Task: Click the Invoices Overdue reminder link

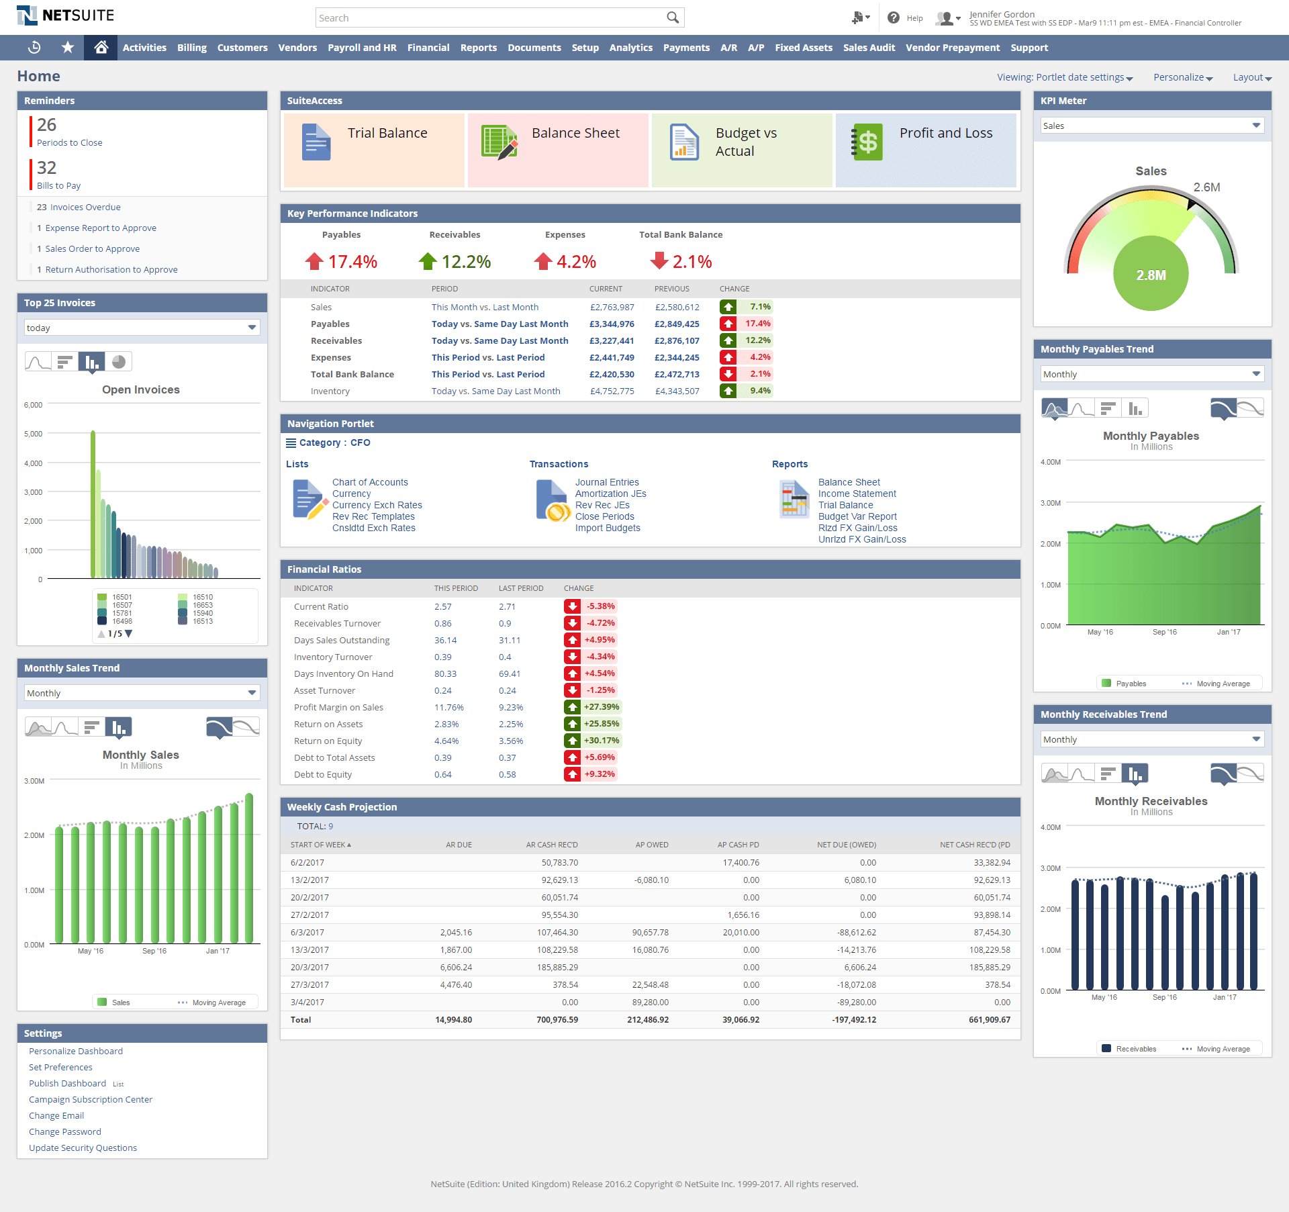Action: tap(85, 206)
